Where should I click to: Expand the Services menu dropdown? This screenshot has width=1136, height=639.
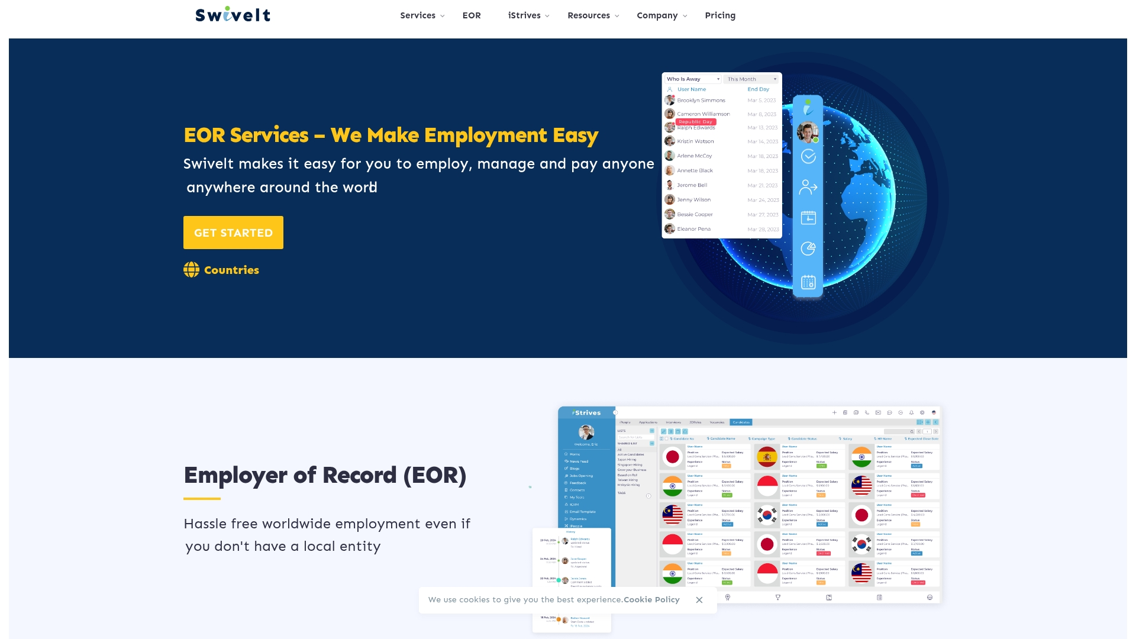coord(422,15)
